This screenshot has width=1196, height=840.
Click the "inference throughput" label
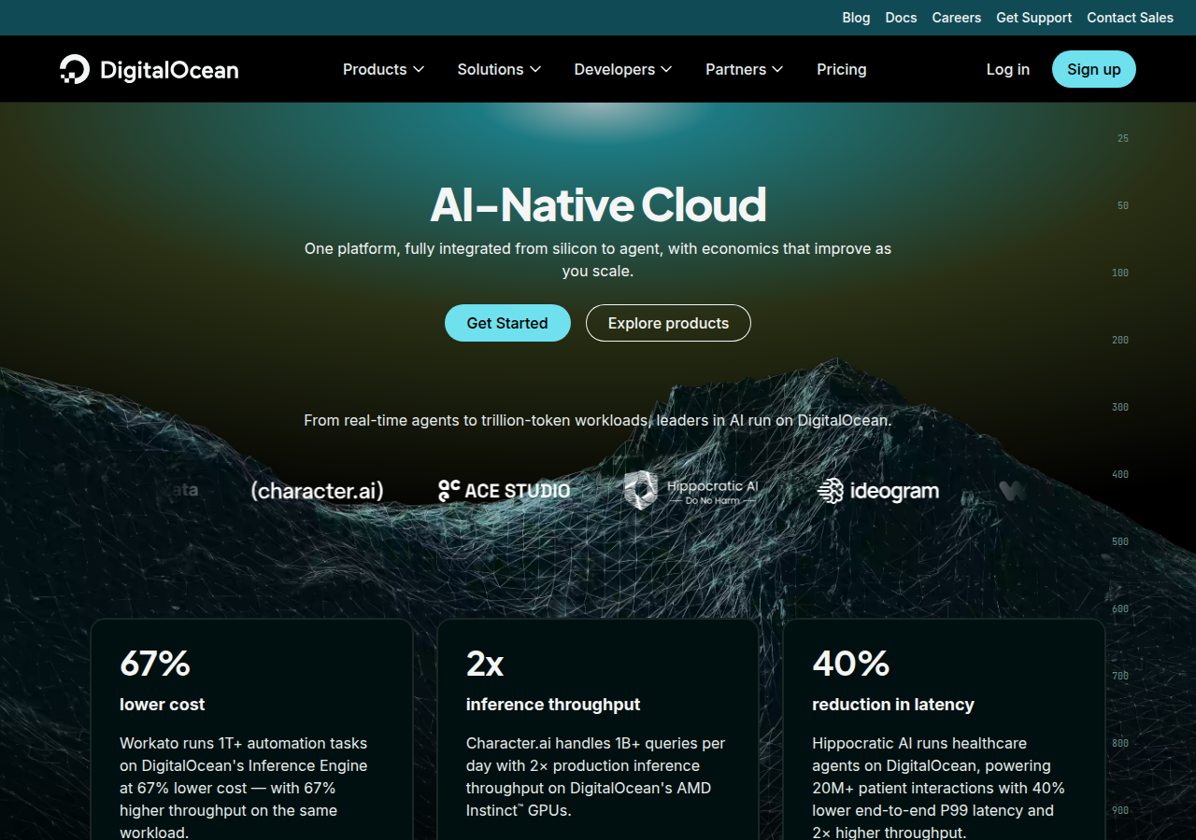tap(553, 705)
